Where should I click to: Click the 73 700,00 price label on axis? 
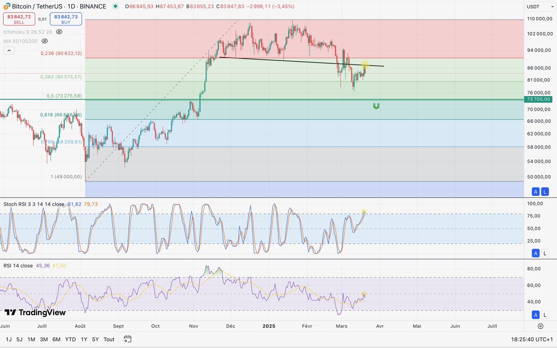(538, 99)
